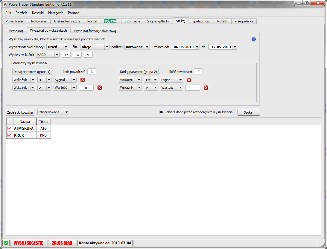
Task: Open the Plik menu
Action: click(x=8, y=13)
